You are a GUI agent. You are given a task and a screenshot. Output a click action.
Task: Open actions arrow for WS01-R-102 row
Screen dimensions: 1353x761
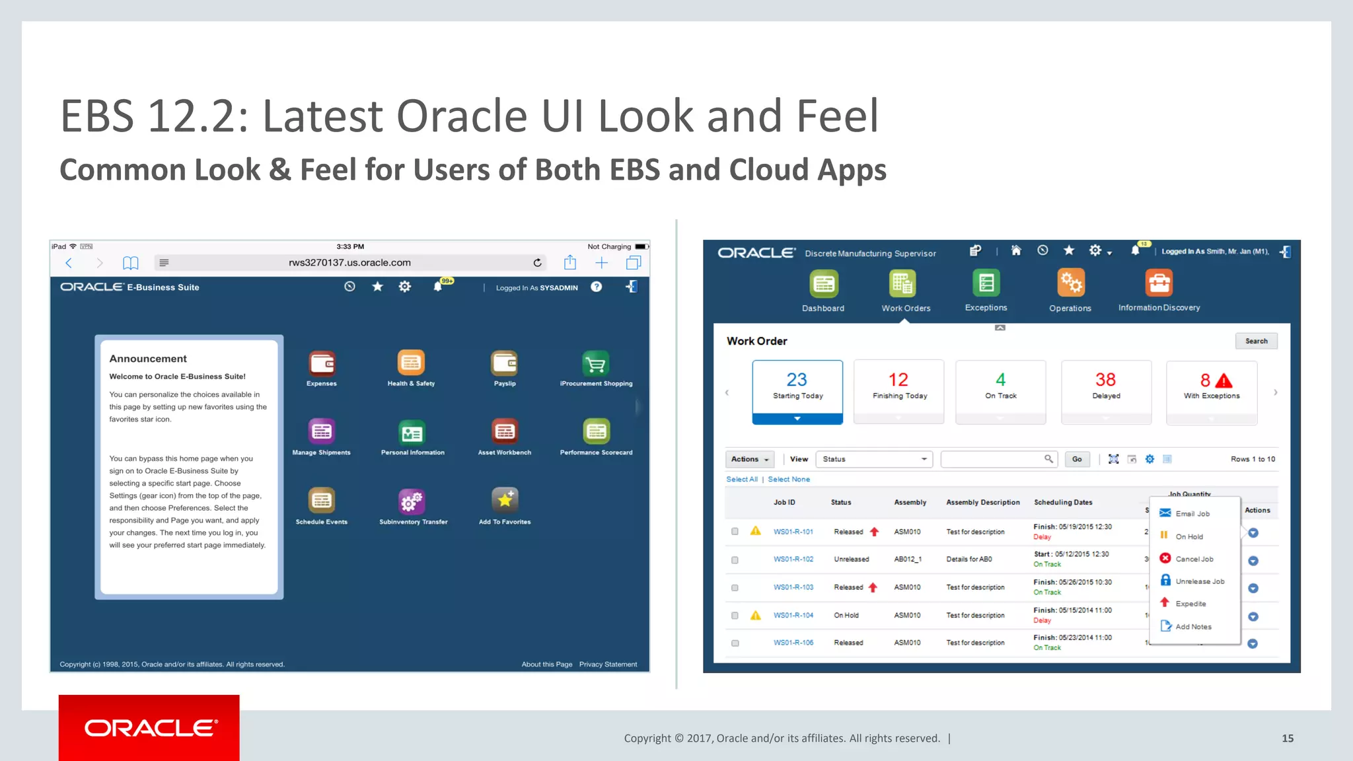click(1253, 561)
